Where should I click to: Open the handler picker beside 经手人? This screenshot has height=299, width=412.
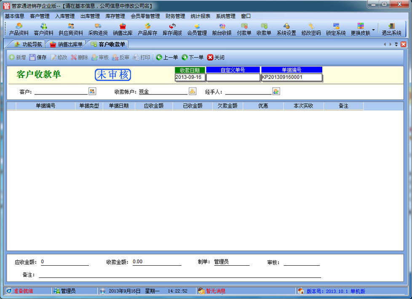click(276, 91)
